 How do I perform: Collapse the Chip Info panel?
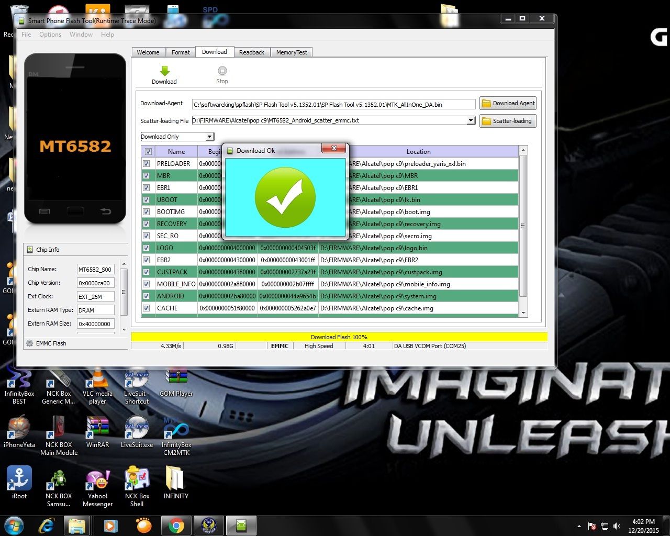point(30,250)
